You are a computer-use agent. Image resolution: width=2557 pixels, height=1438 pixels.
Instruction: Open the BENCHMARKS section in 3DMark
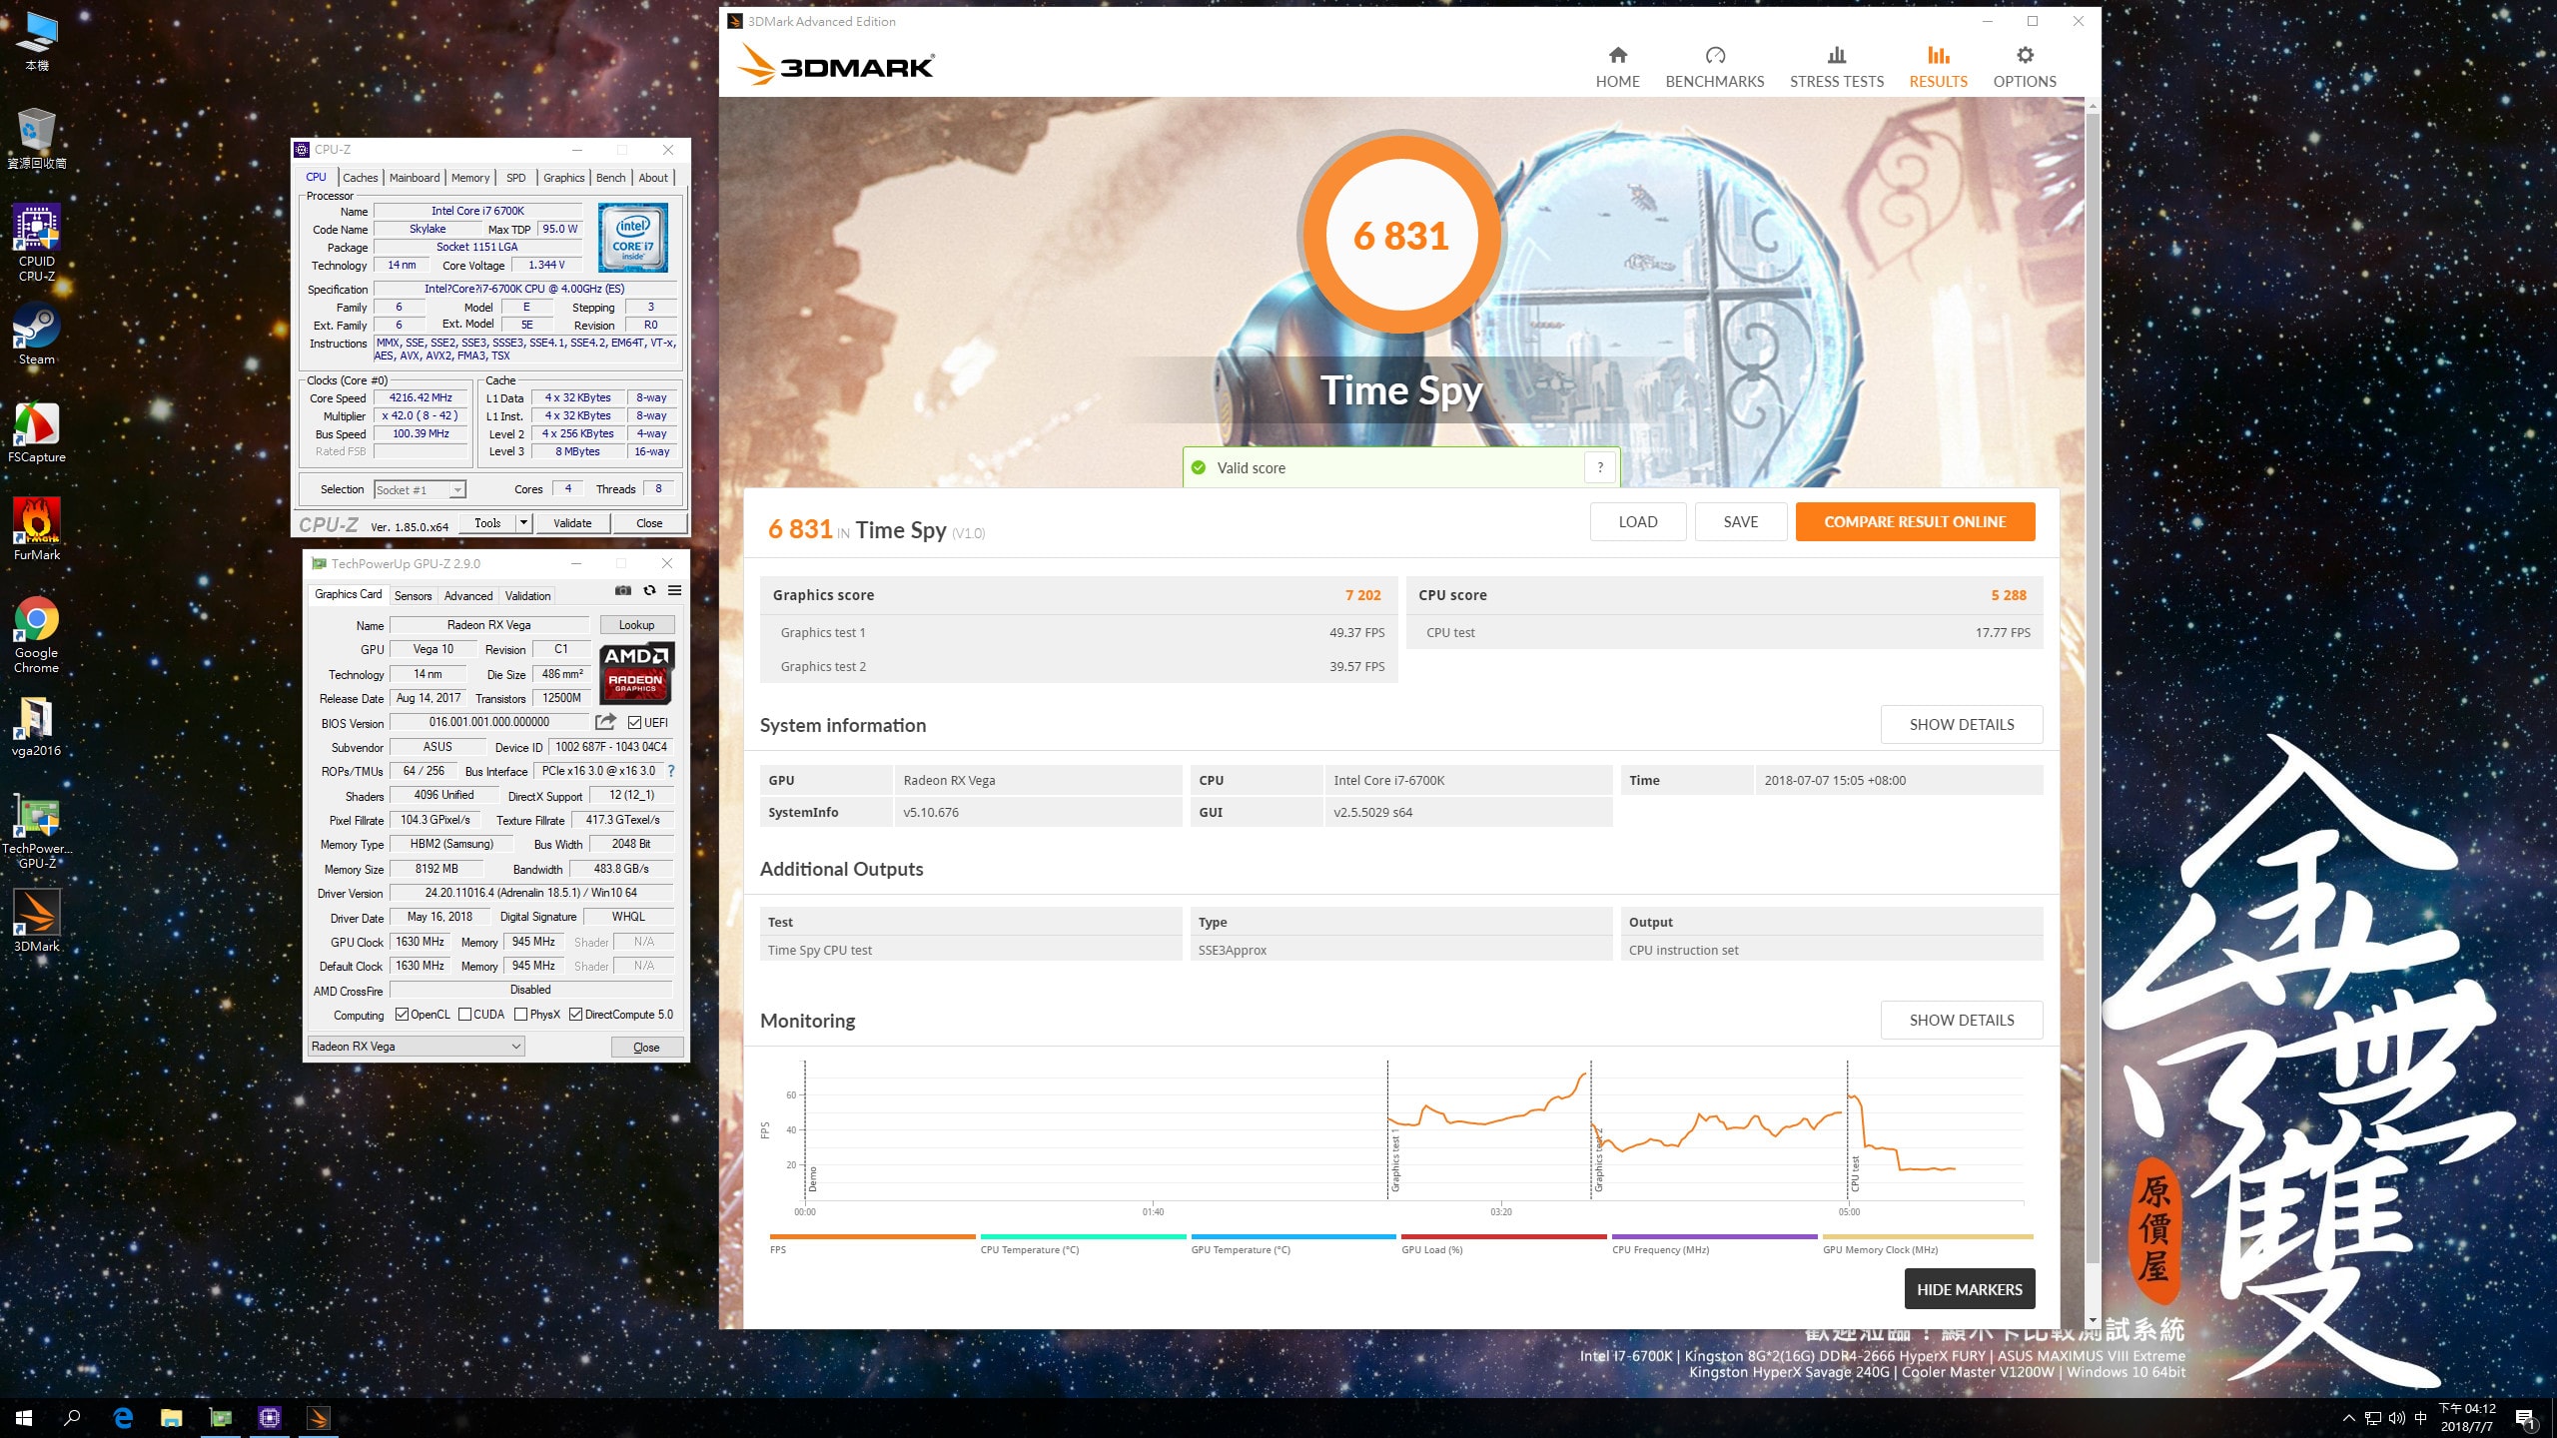coord(1714,67)
